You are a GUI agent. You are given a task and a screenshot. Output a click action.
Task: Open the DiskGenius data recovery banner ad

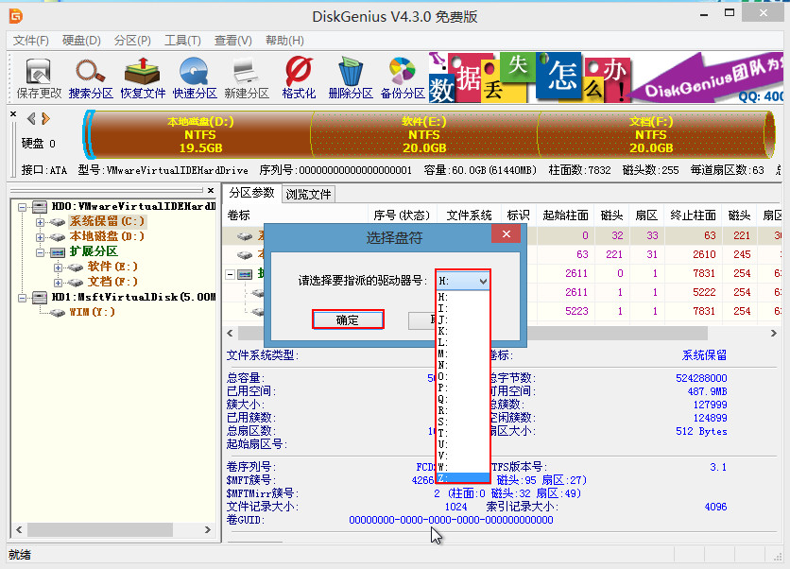click(606, 78)
